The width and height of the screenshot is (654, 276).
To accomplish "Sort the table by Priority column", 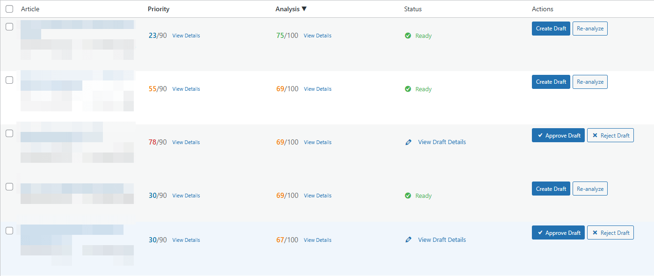I will pyautogui.click(x=158, y=9).
